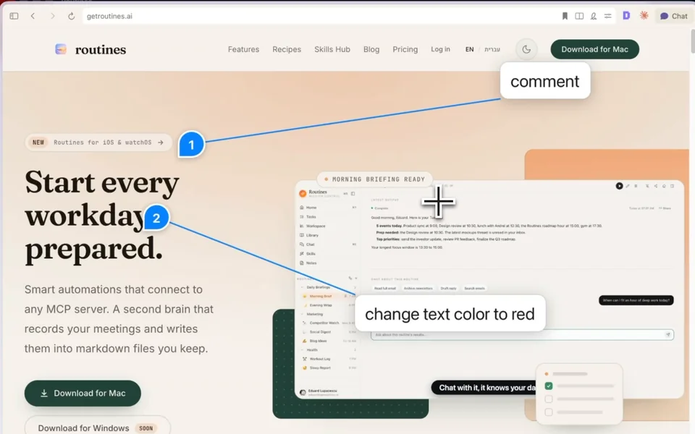Collapse the Marketing group in the preview
Viewport: 695px width, 434px height.
click(303, 314)
